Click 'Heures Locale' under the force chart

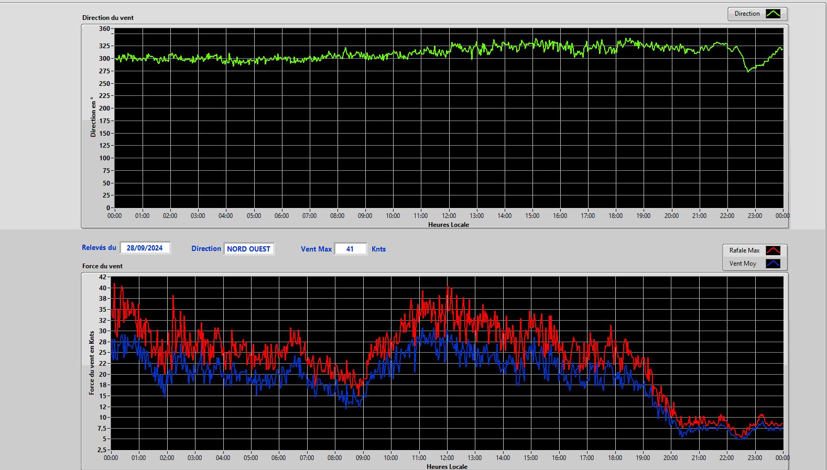[x=447, y=466]
